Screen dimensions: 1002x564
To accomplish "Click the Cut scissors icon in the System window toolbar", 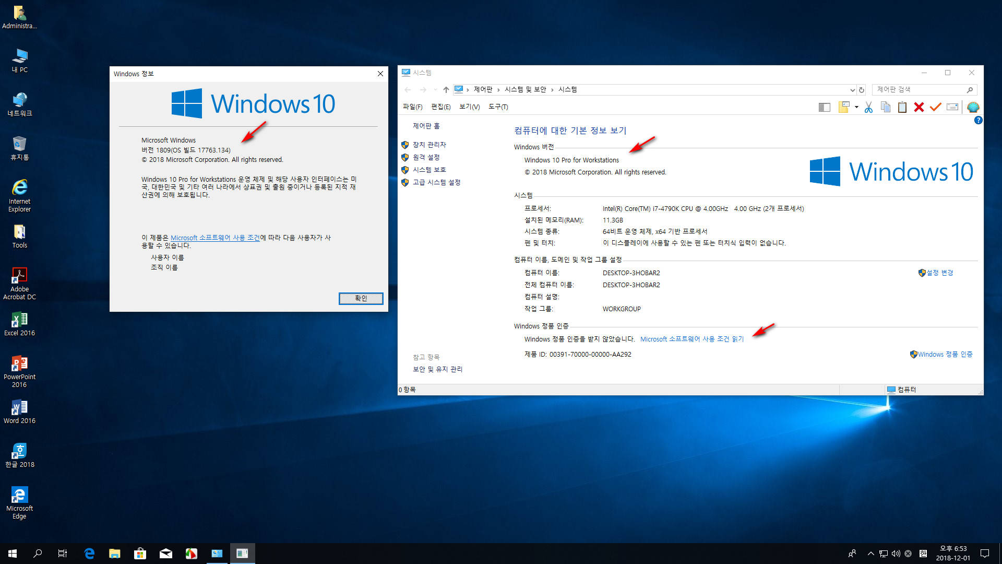I will (x=868, y=107).
